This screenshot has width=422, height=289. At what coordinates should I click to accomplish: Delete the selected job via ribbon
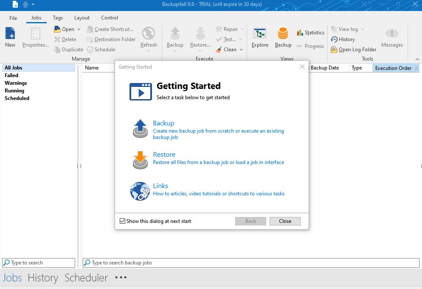coord(65,39)
